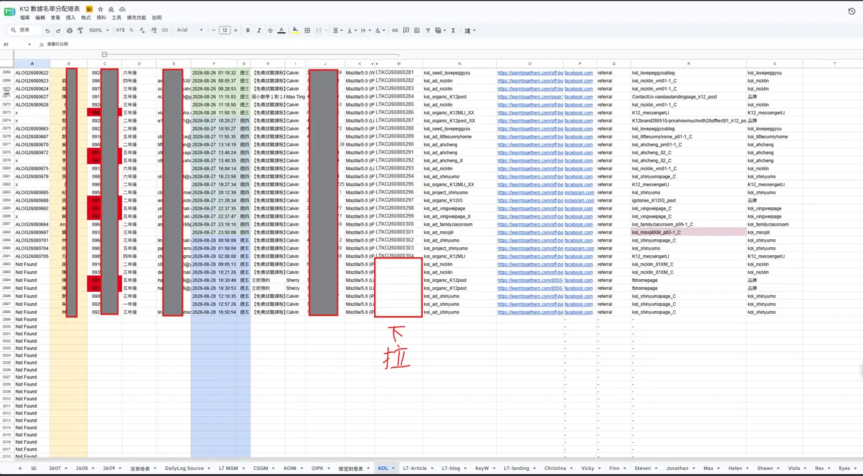The width and height of the screenshot is (863, 476).
Task: Open text wrapping dropdown
Action: 365,30
